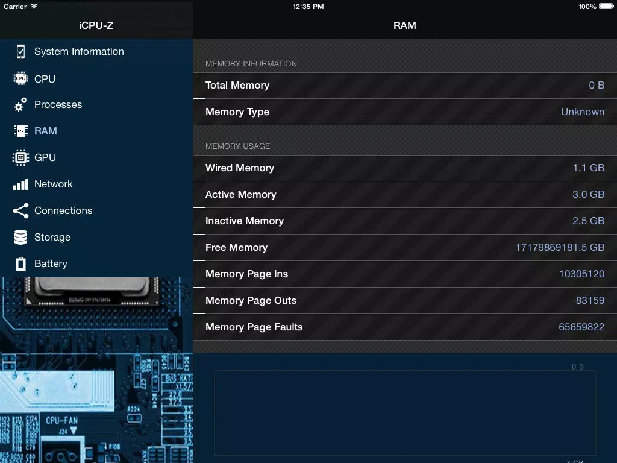This screenshot has height=463, width=617.
Task: Open the Connections section
Action: (x=63, y=210)
